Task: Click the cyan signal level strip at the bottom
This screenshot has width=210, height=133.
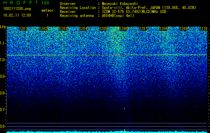Action: pos(107,132)
